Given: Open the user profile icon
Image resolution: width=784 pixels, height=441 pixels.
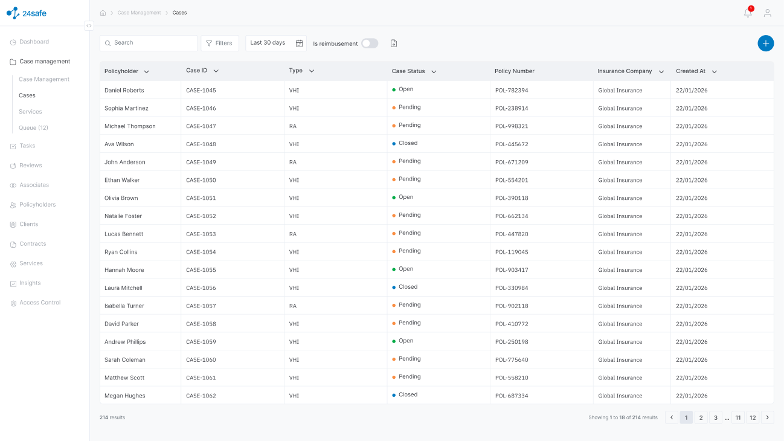Looking at the screenshot, I should [768, 13].
